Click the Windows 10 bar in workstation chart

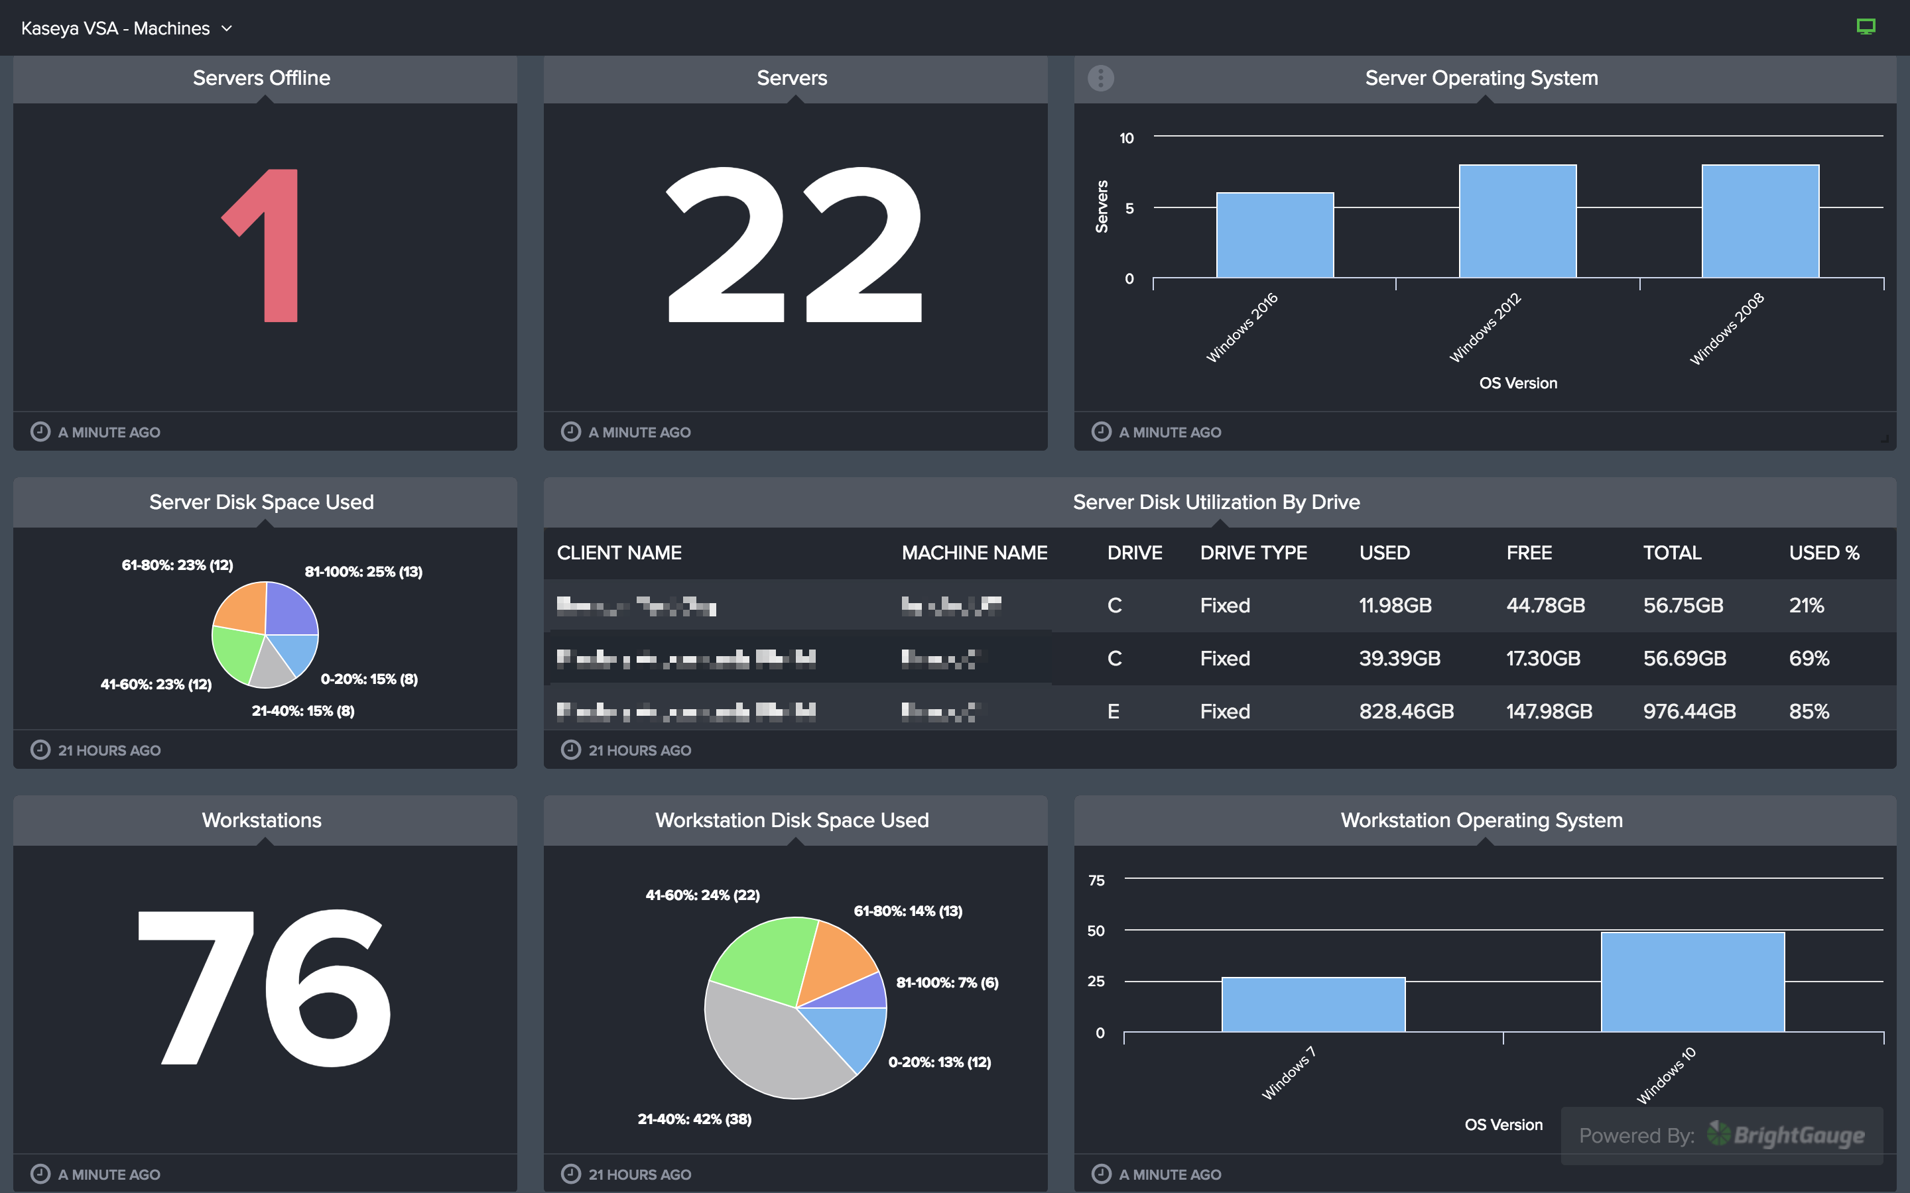coord(1692,982)
